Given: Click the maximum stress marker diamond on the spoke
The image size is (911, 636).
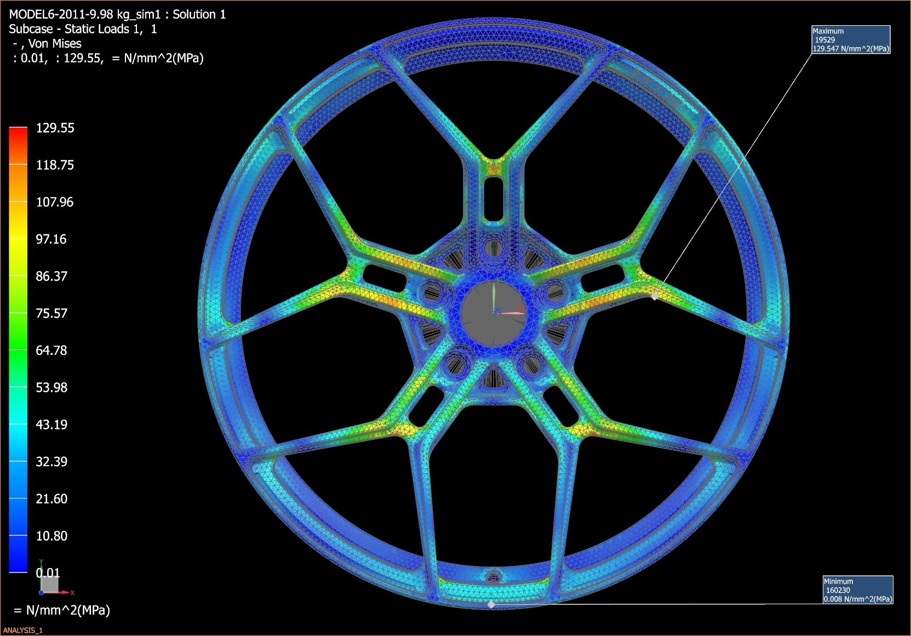Looking at the screenshot, I should pyautogui.click(x=655, y=295).
